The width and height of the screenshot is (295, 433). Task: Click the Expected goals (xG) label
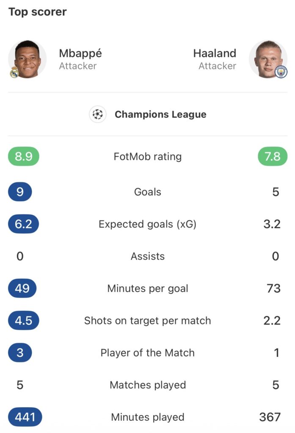pos(148,224)
